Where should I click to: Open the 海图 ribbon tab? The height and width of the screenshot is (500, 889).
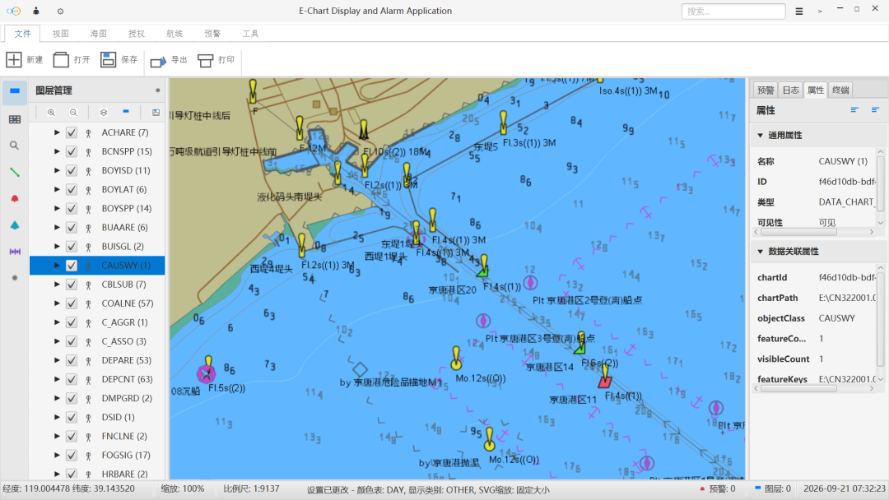coord(99,34)
